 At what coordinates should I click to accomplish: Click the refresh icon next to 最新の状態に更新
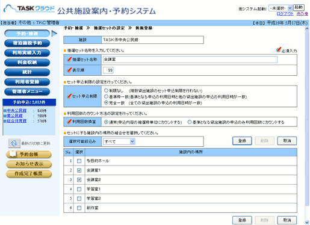[14, 143]
